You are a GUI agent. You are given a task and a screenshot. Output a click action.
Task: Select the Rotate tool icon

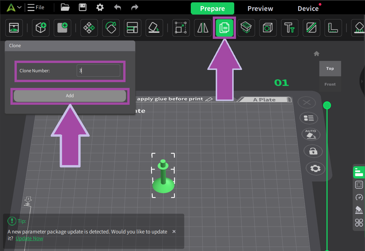click(111, 28)
